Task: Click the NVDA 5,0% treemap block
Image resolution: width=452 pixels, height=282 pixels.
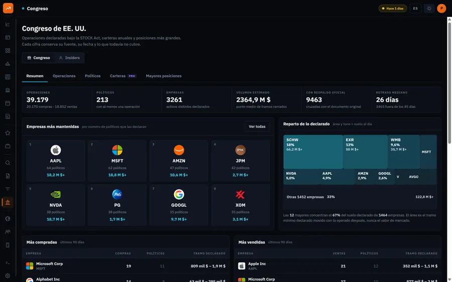Action: tap(301, 177)
